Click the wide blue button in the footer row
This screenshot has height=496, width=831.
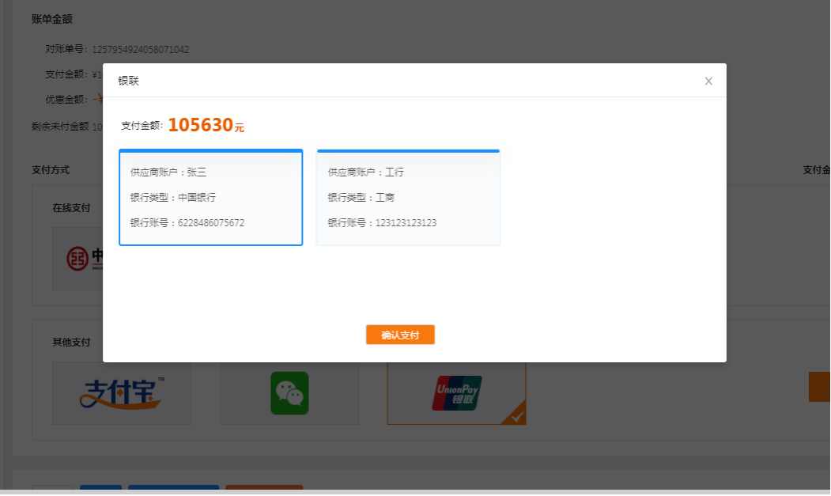click(x=173, y=490)
